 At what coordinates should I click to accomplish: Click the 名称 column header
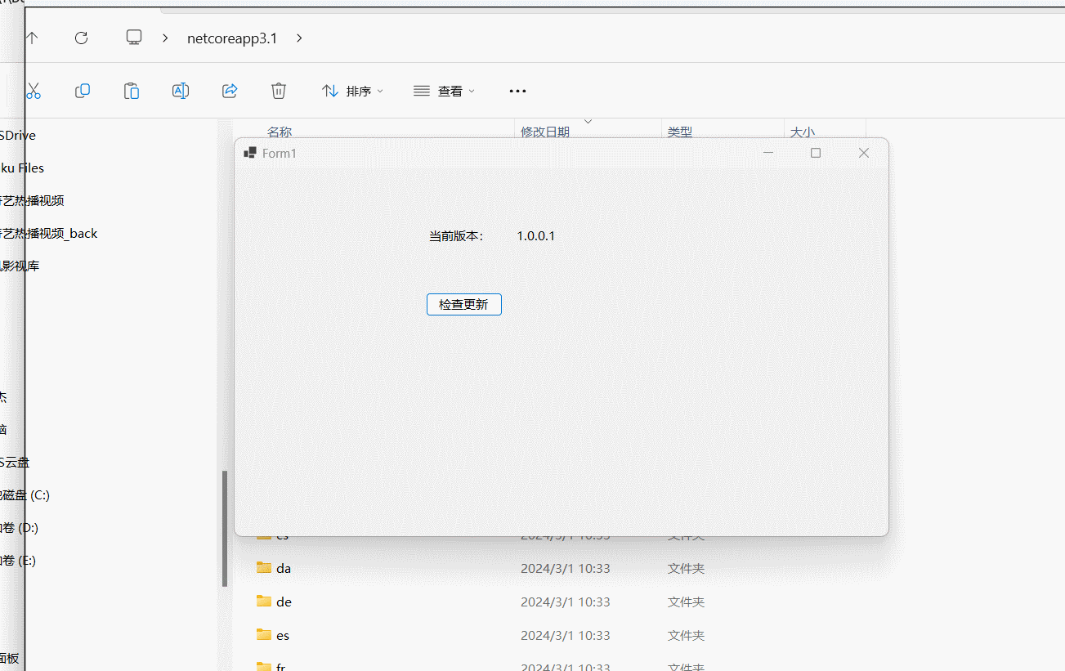[x=280, y=132]
